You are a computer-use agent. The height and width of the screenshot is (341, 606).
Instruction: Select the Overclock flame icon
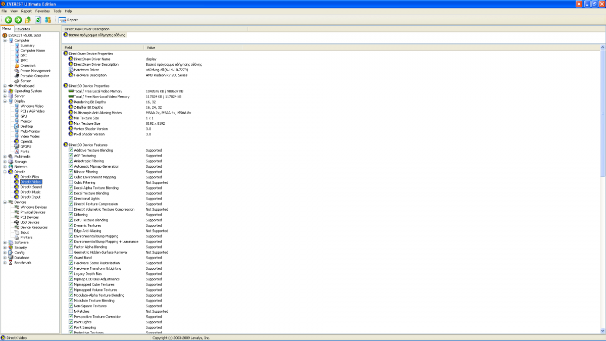(17, 66)
